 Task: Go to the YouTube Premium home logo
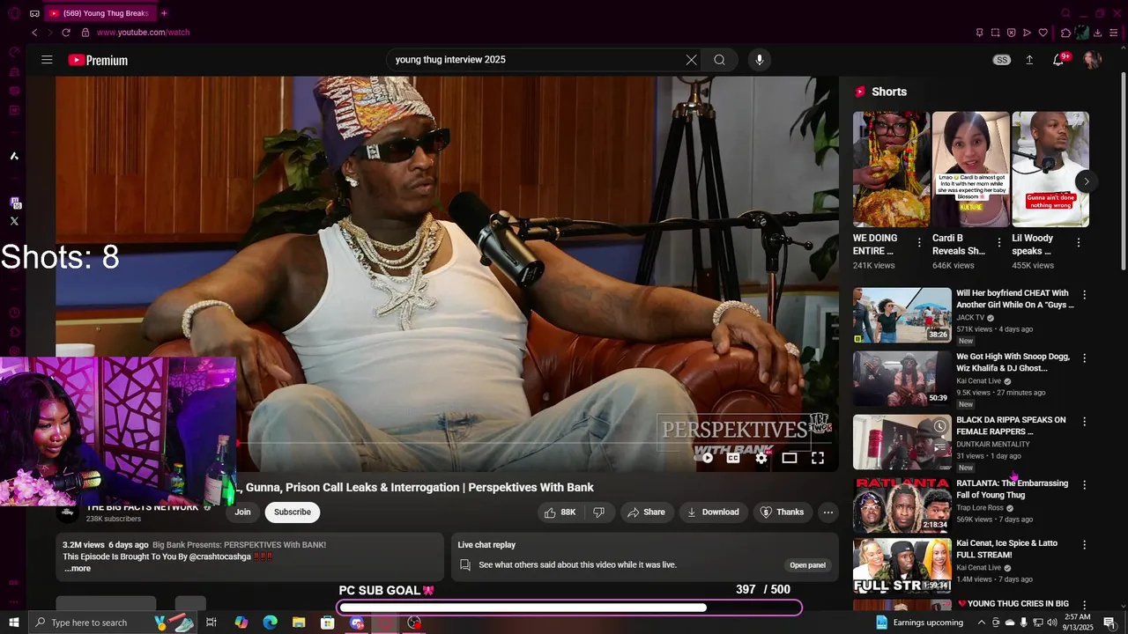pos(98,60)
